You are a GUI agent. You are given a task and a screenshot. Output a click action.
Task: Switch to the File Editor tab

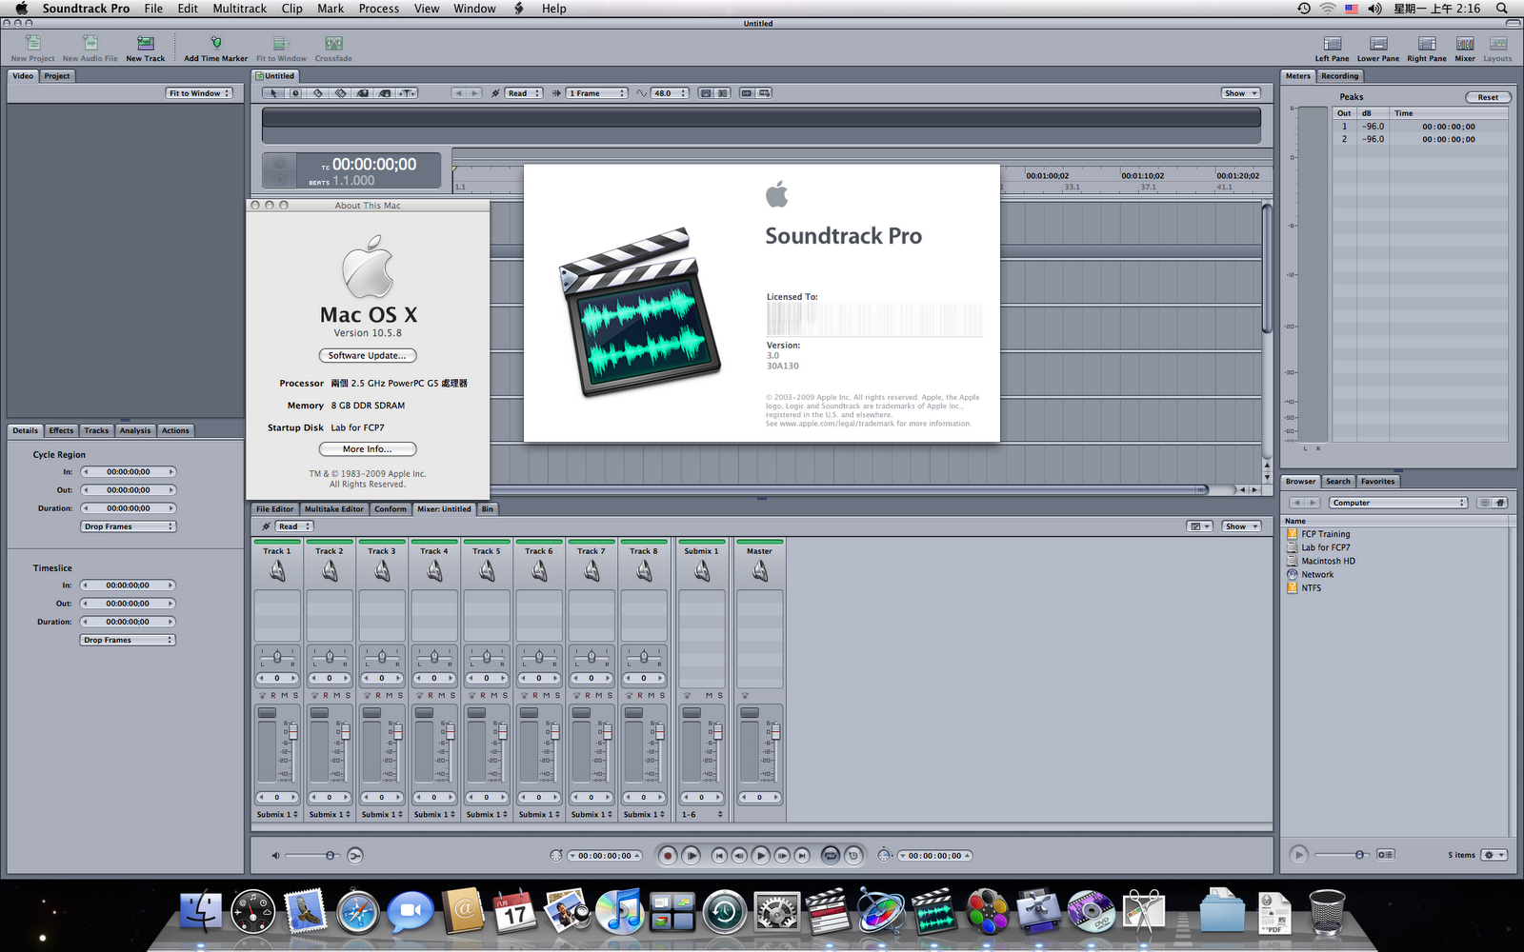click(275, 509)
